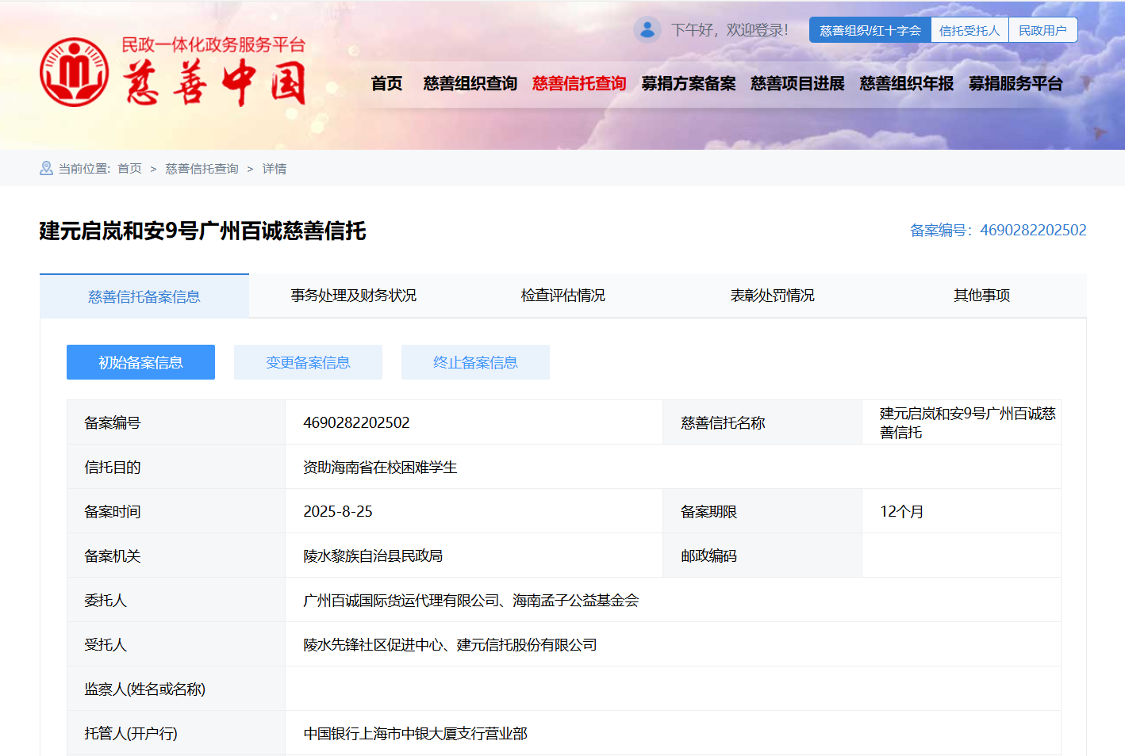Viewport: 1125px width, 756px height.
Task: Show the 变更备案信息 section
Action: pyautogui.click(x=308, y=362)
